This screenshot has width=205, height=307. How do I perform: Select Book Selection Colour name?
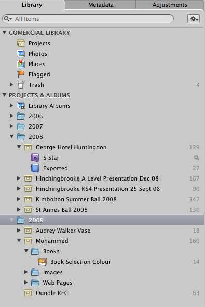80,262
